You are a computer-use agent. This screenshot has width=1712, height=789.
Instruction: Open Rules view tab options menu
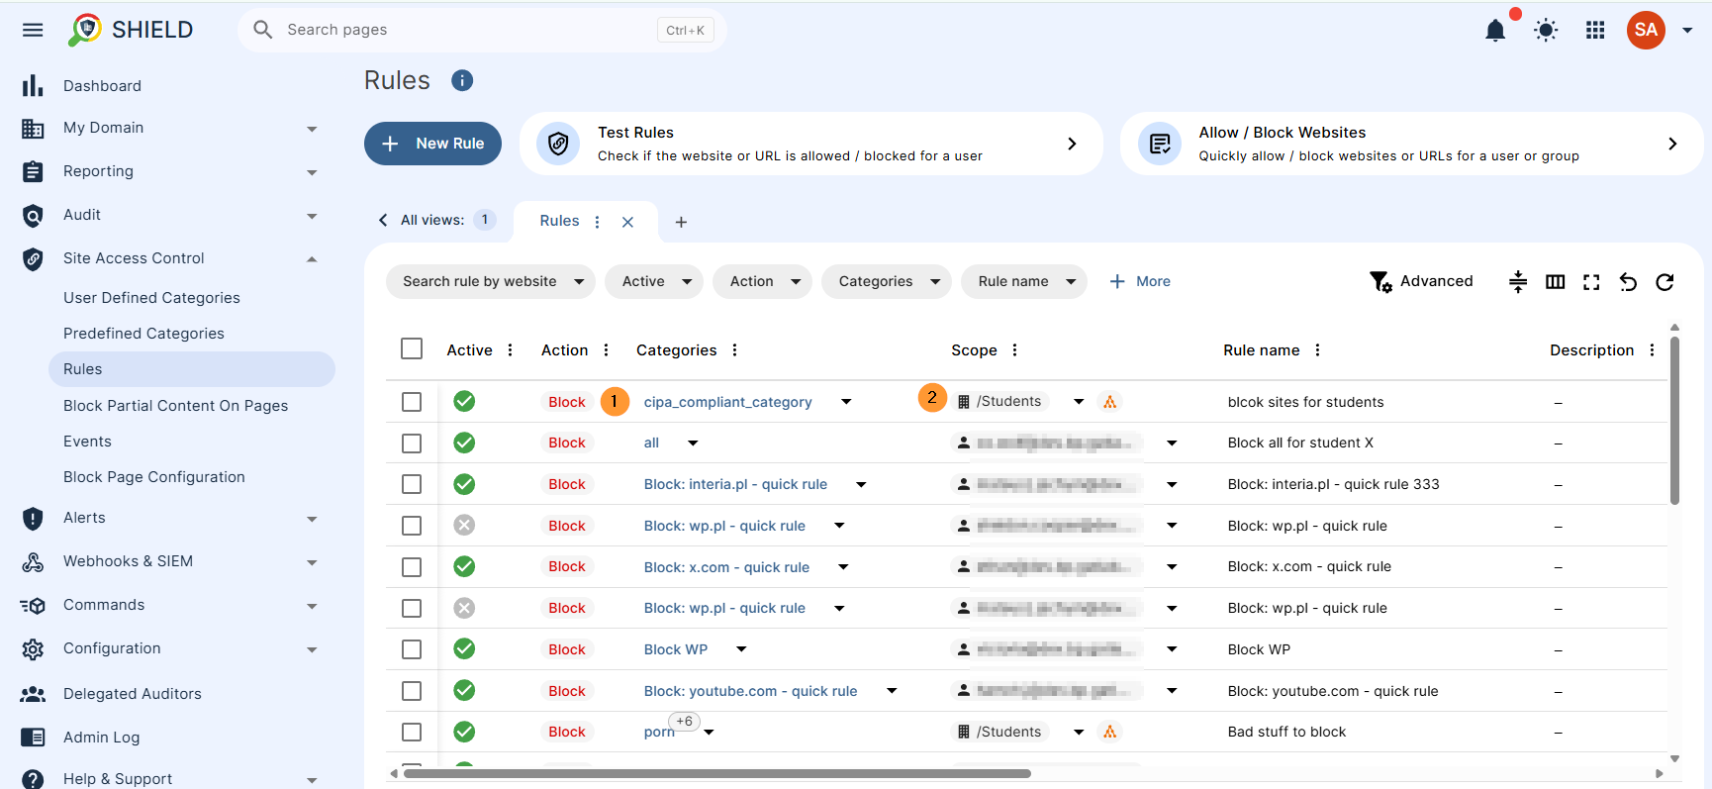pos(597,222)
